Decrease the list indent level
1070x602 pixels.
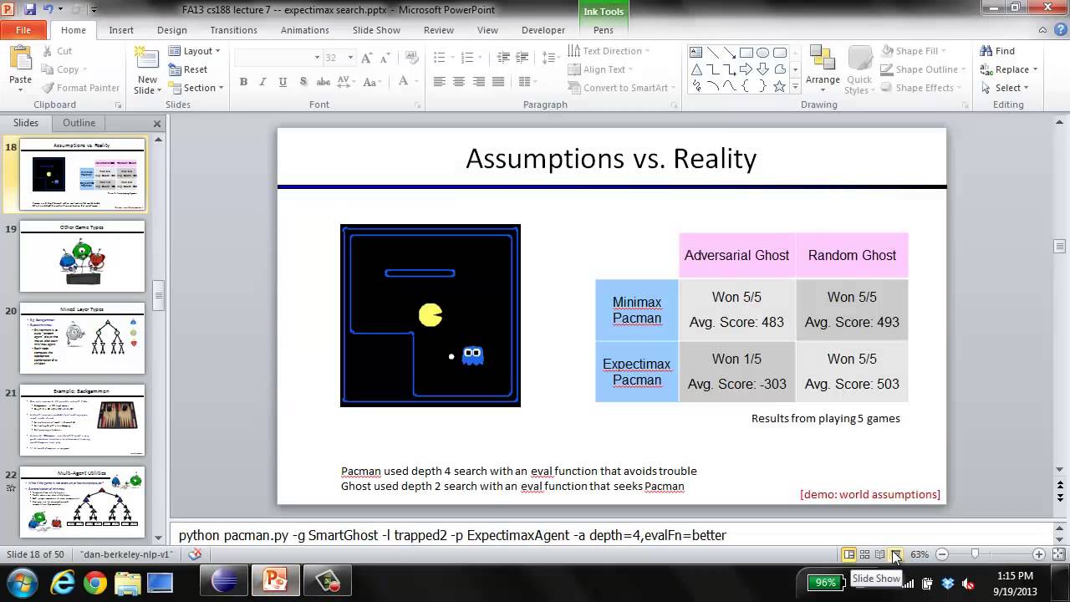pyautogui.click(x=503, y=58)
